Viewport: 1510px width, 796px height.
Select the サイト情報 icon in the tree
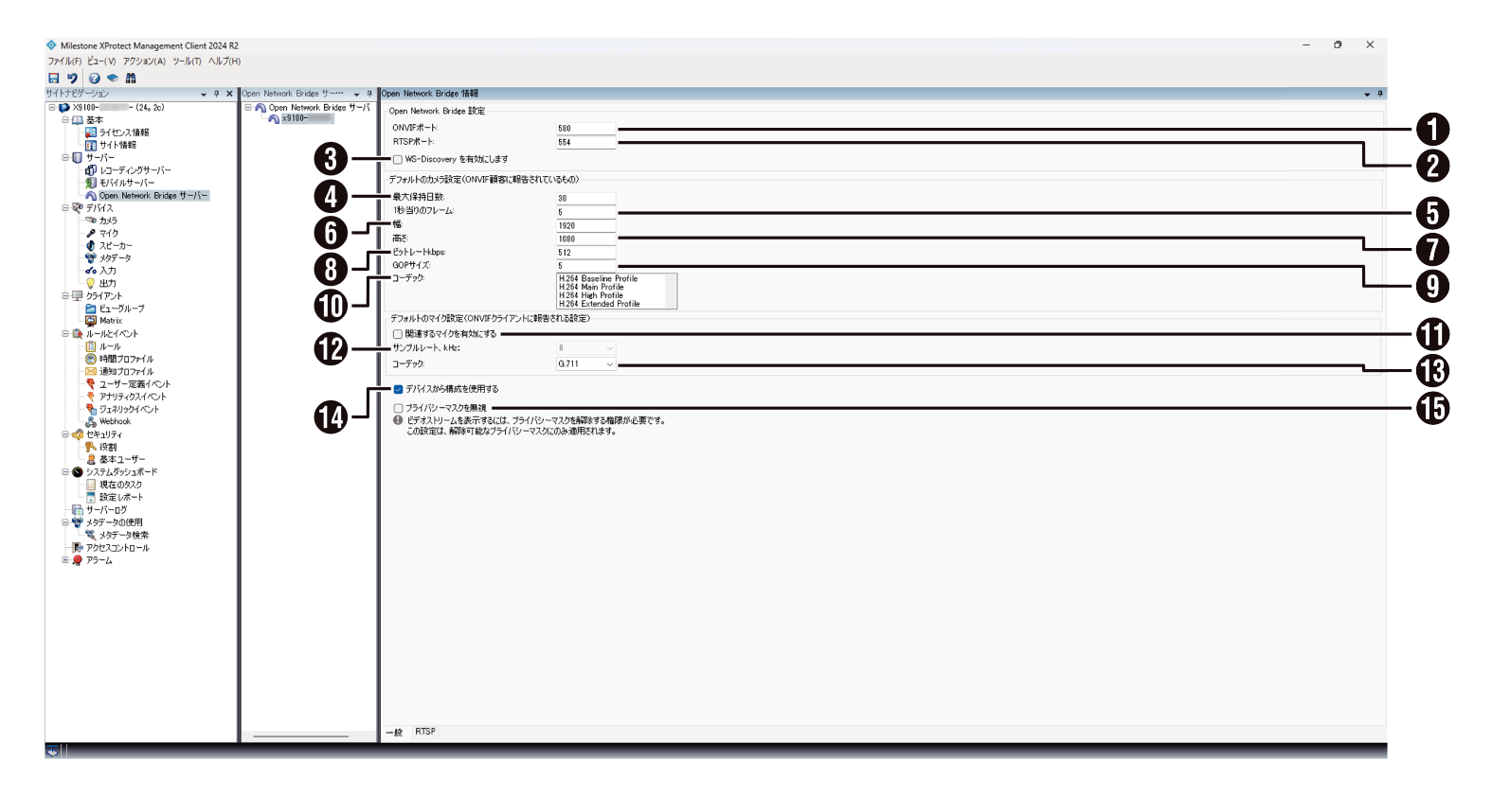91,145
